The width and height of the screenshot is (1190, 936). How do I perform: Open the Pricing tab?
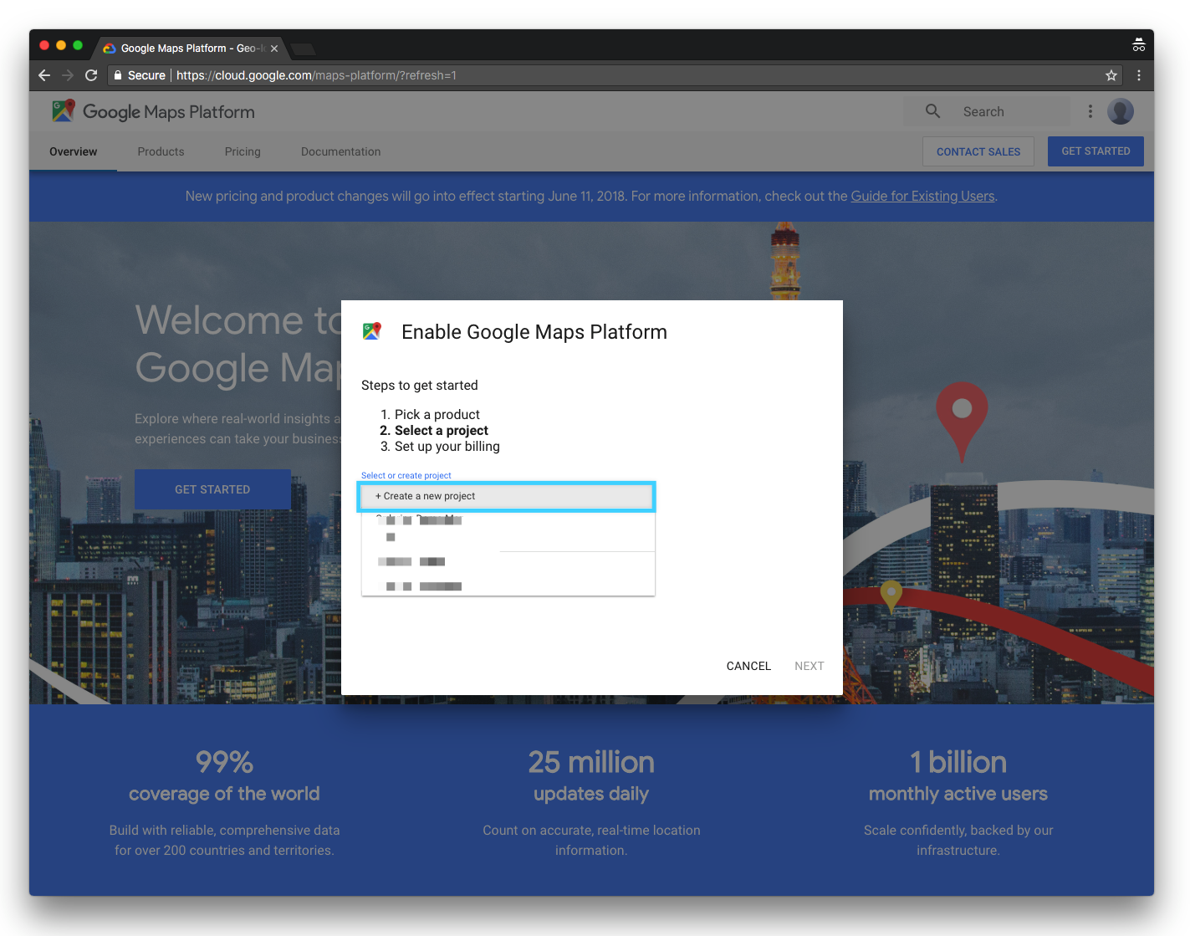pos(243,151)
